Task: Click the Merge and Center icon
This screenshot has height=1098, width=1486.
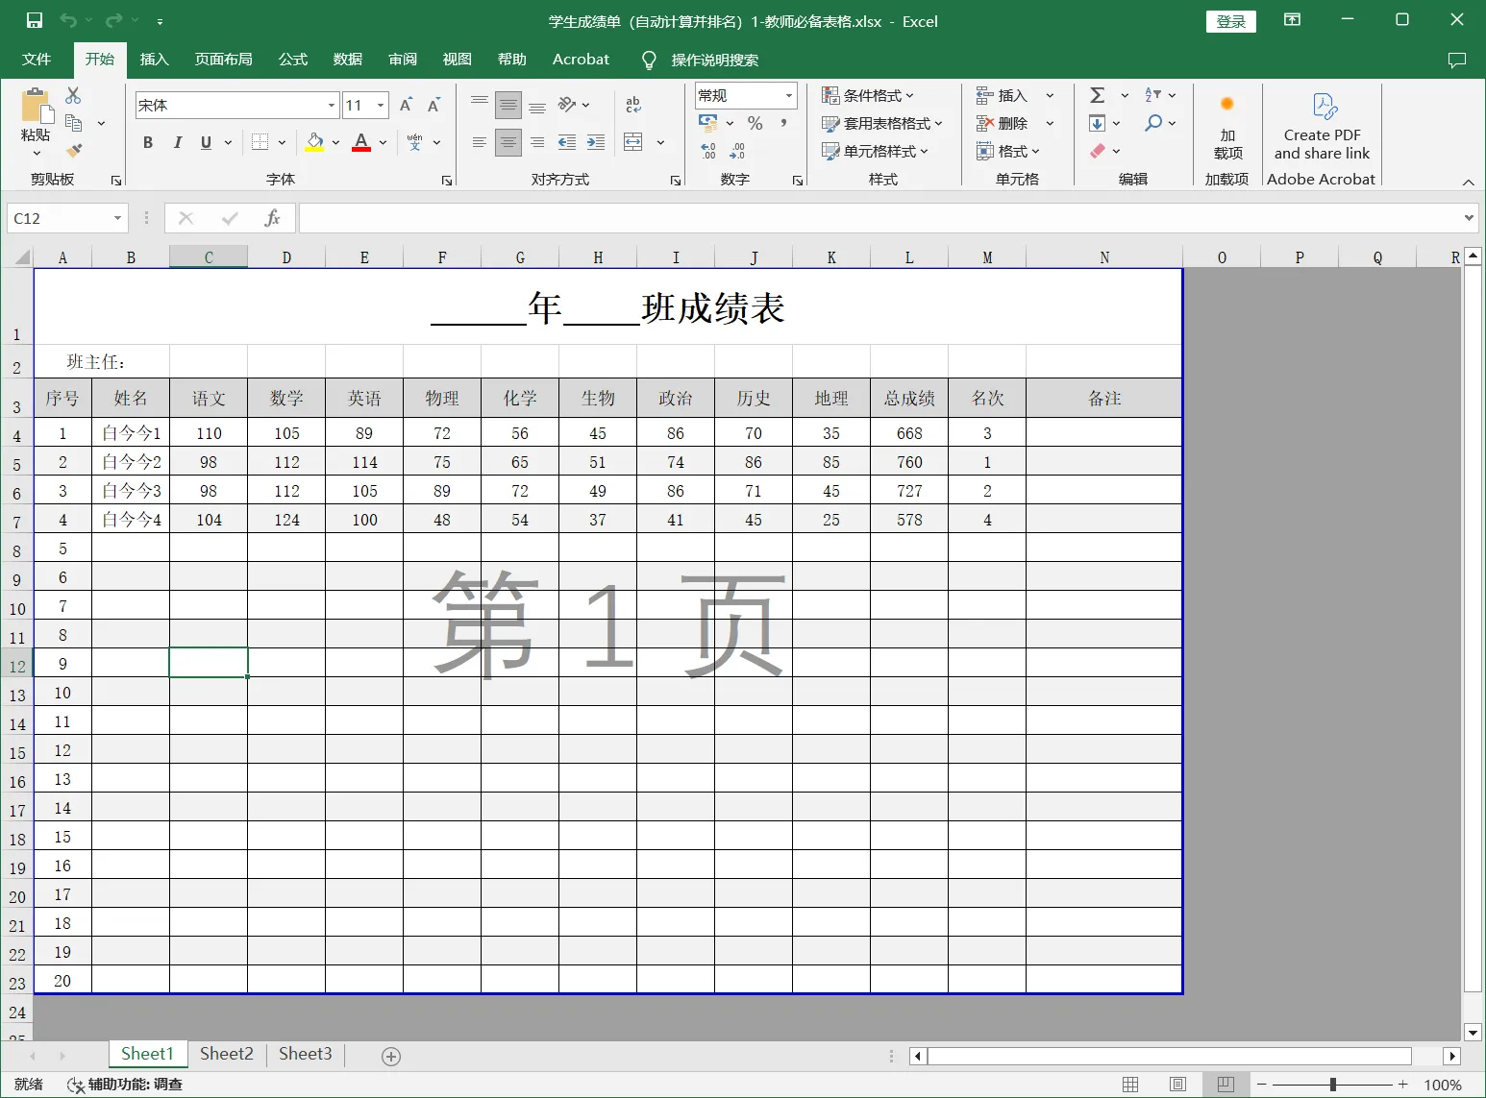Action: pyautogui.click(x=633, y=142)
